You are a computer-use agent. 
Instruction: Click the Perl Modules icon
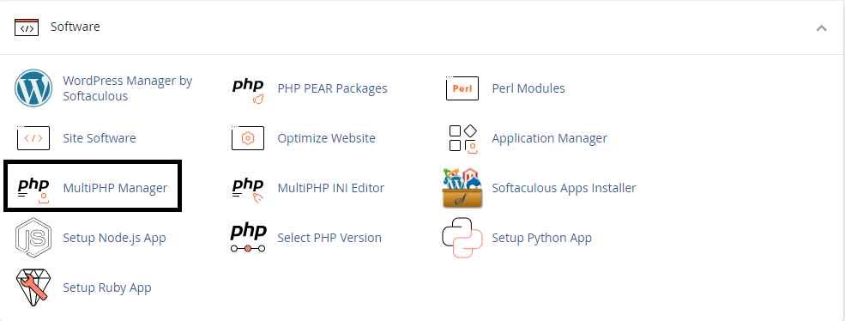click(462, 88)
